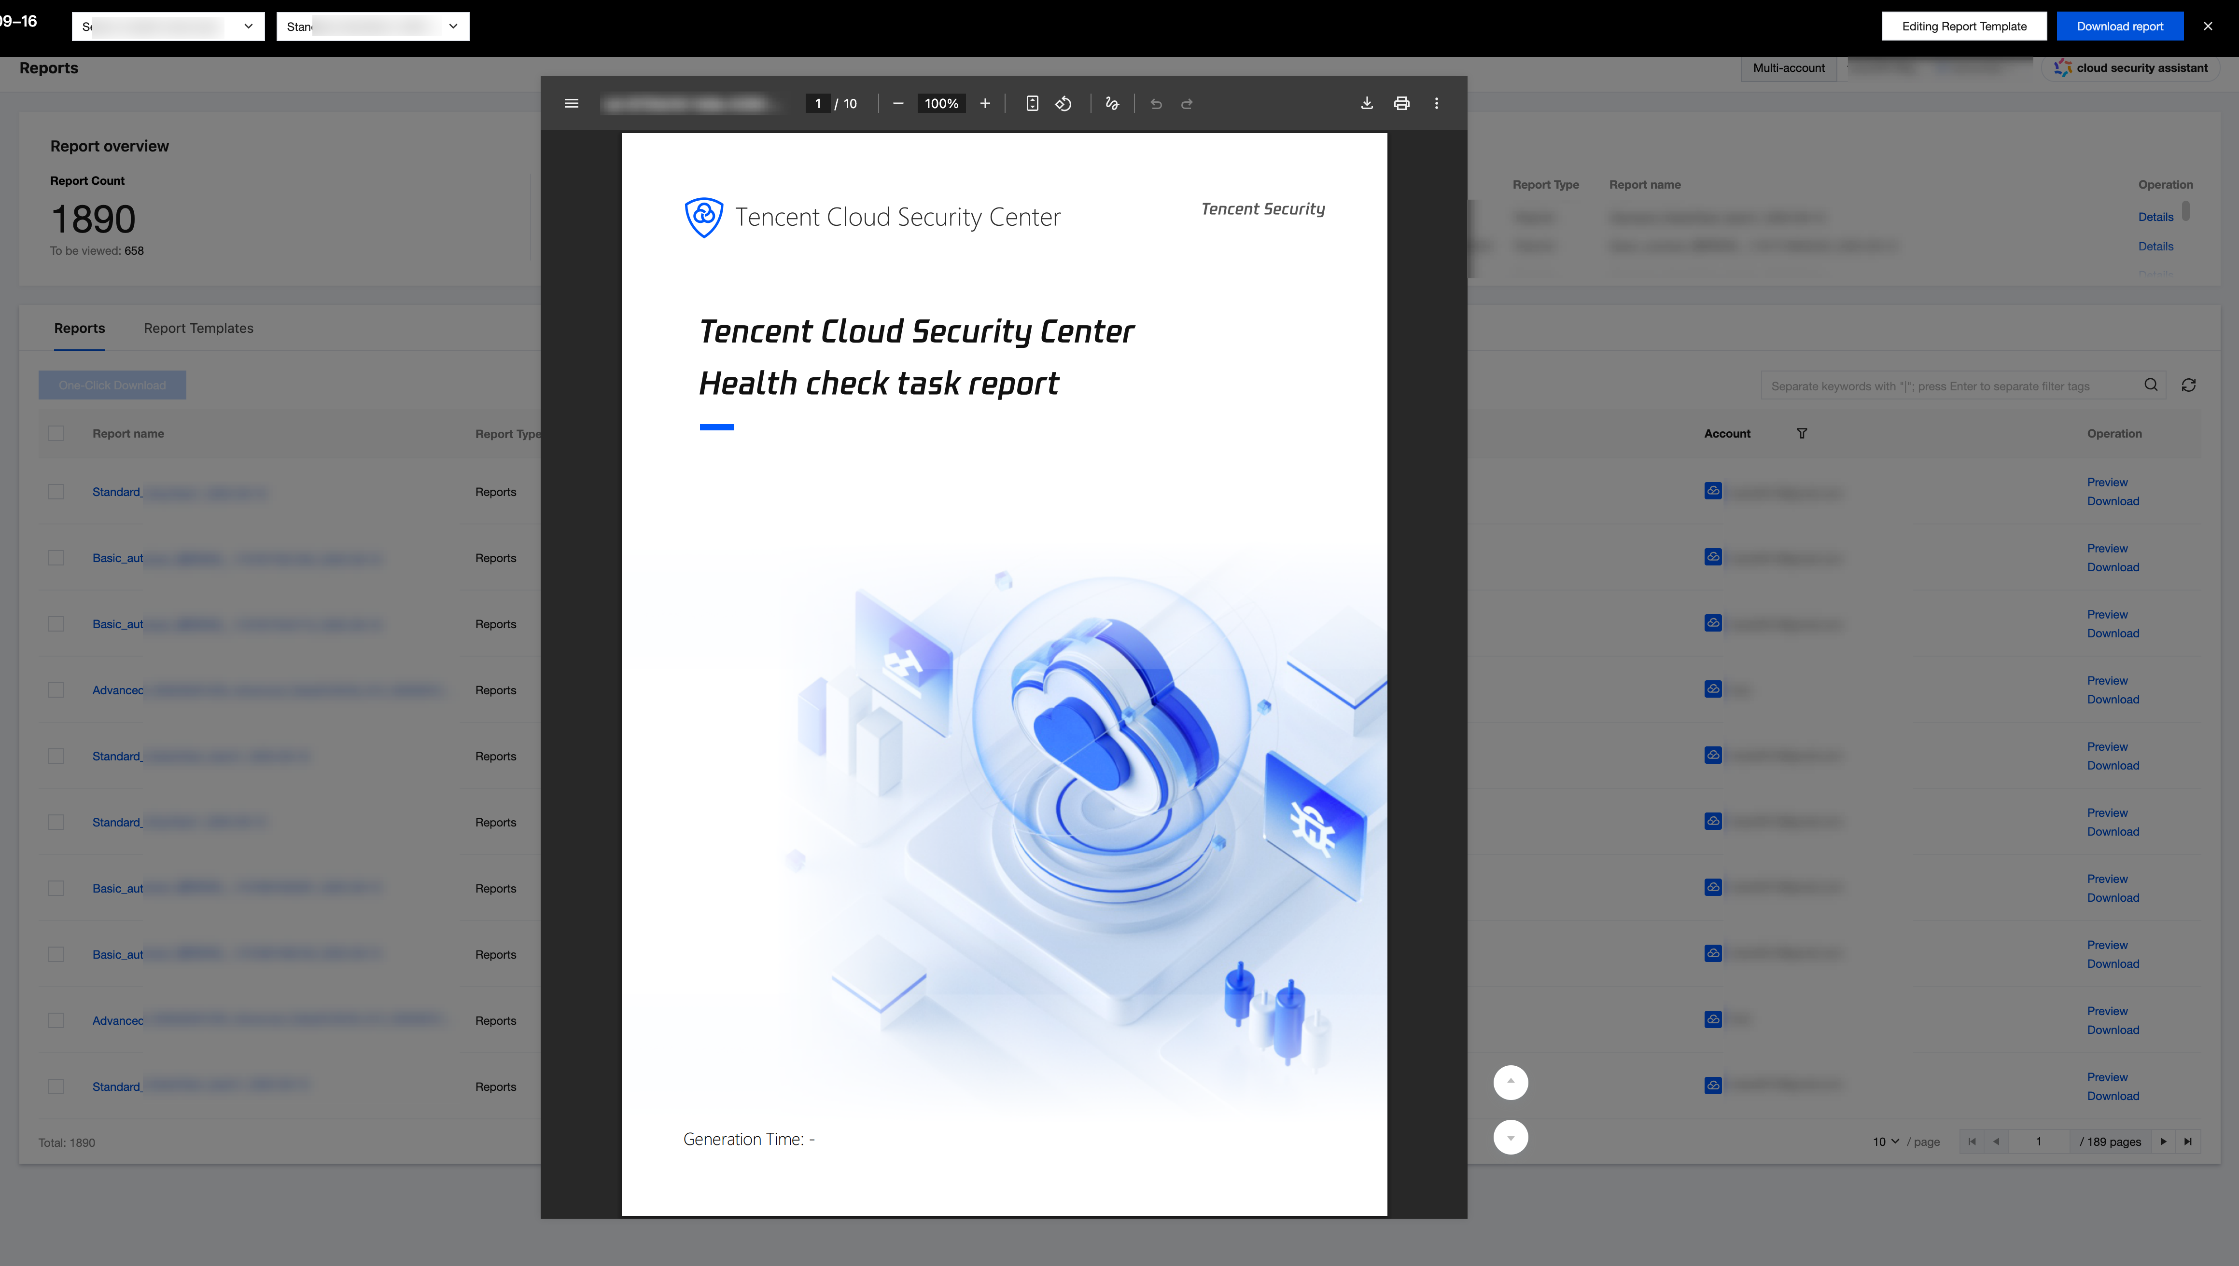This screenshot has width=2239, height=1266.
Task: Open the PDF sidebar menu icon
Action: click(572, 103)
